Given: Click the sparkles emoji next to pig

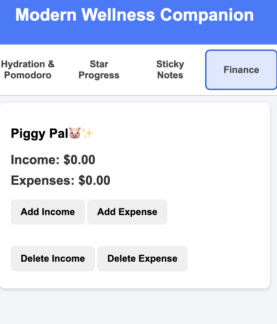Looking at the screenshot, I should point(88,134).
